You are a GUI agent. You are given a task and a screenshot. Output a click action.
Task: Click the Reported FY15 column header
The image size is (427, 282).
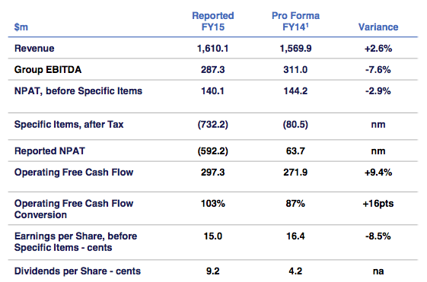tap(213, 21)
